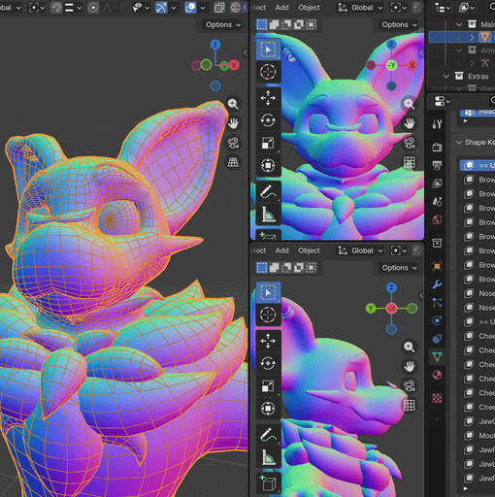495x497 pixels.
Task: Open Options dropdown in left viewport
Action: (223, 24)
